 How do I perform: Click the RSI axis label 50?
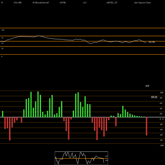coord(2,43)
